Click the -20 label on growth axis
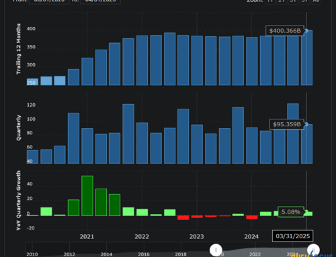 (31, 228)
